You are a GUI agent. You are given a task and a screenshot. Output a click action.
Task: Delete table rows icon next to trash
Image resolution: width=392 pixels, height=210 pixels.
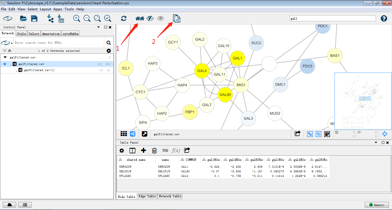coord(165,150)
